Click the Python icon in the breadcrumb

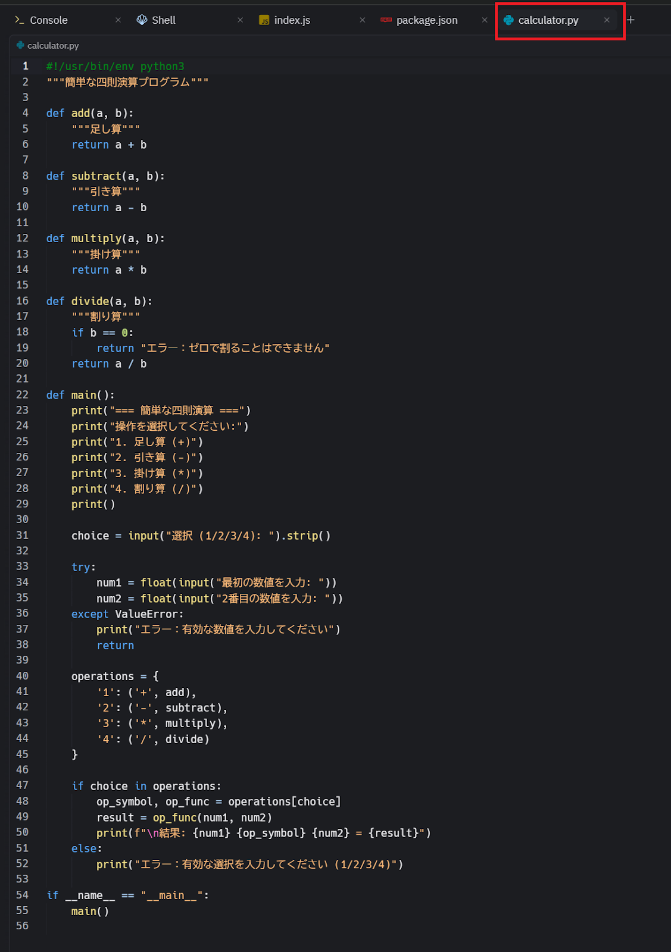point(20,45)
